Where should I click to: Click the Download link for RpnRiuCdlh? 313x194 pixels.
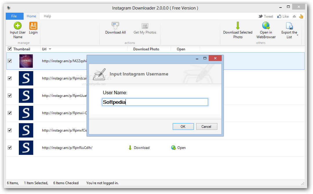(x=141, y=147)
